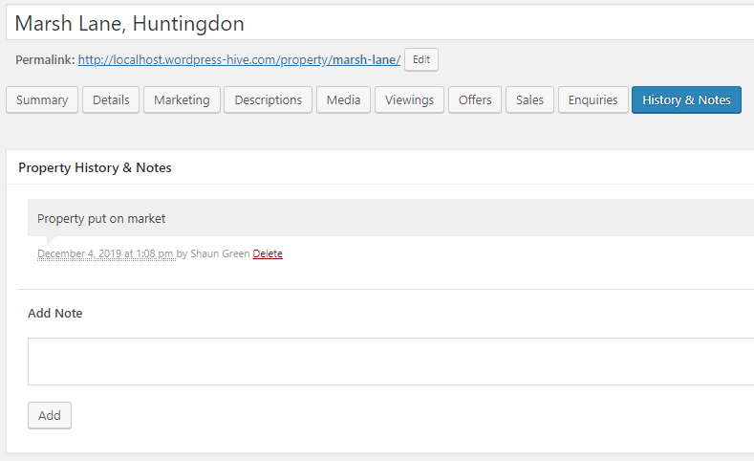The width and height of the screenshot is (754, 461).
Task: Click the permalink Edit button
Action: click(x=421, y=59)
